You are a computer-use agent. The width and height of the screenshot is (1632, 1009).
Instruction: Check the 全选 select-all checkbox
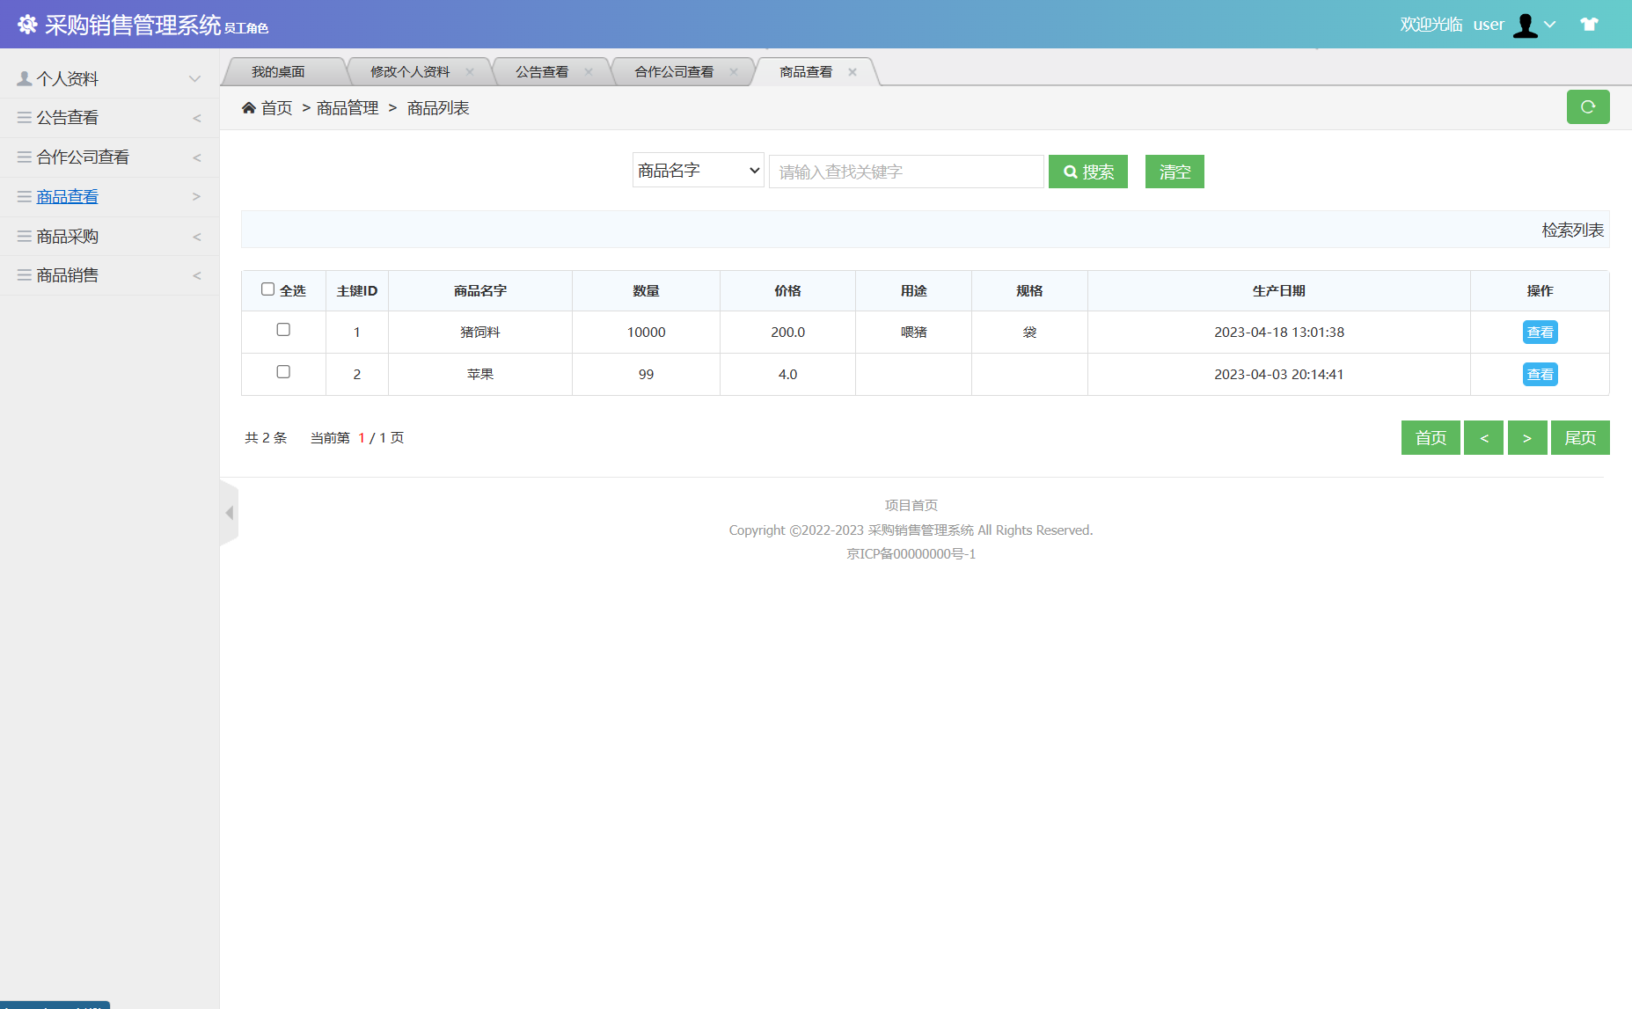(x=267, y=288)
